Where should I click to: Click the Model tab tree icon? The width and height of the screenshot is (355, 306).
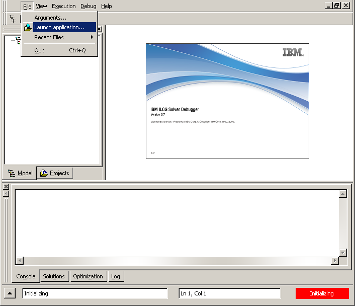(x=12, y=173)
